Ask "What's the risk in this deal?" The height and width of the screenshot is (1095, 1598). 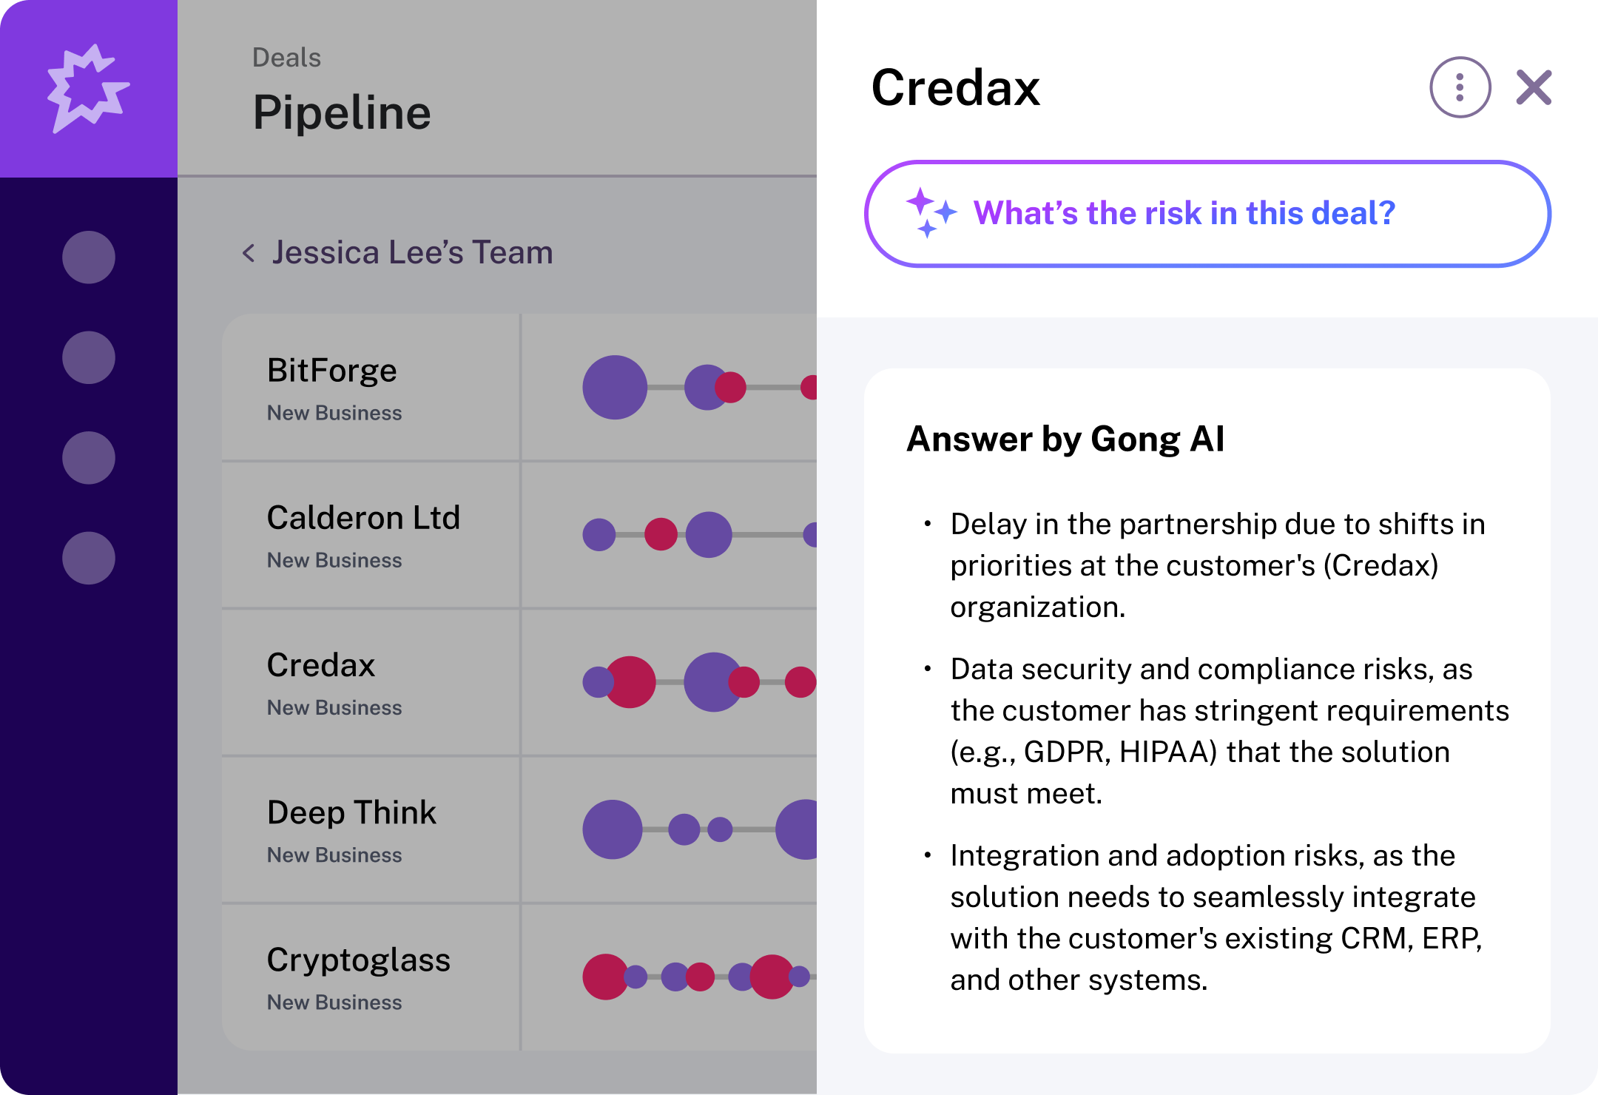click(x=1204, y=213)
